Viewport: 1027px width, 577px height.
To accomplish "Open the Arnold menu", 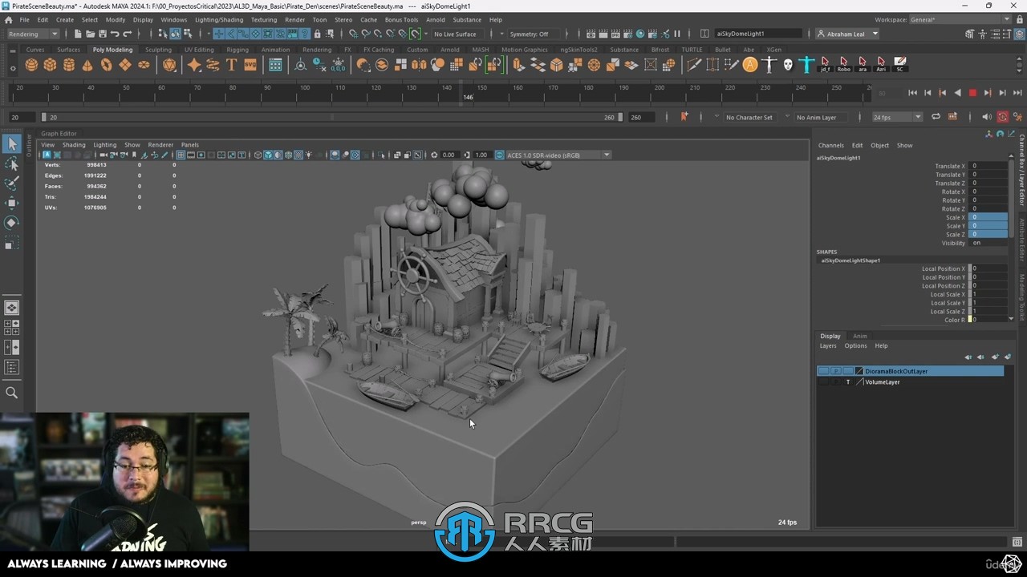I will (x=435, y=20).
